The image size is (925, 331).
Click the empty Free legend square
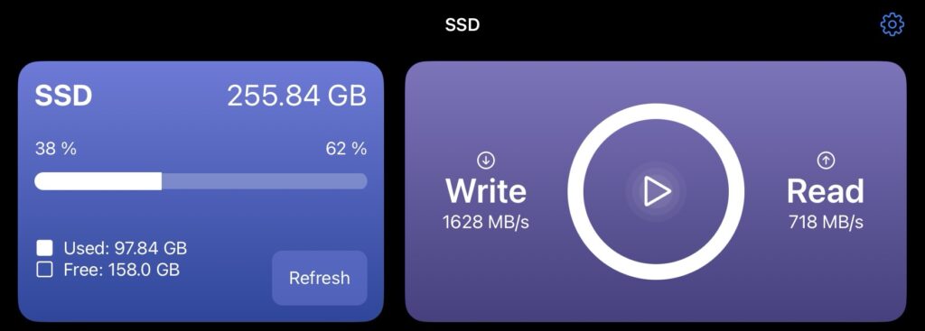click(x=44, y=270)
